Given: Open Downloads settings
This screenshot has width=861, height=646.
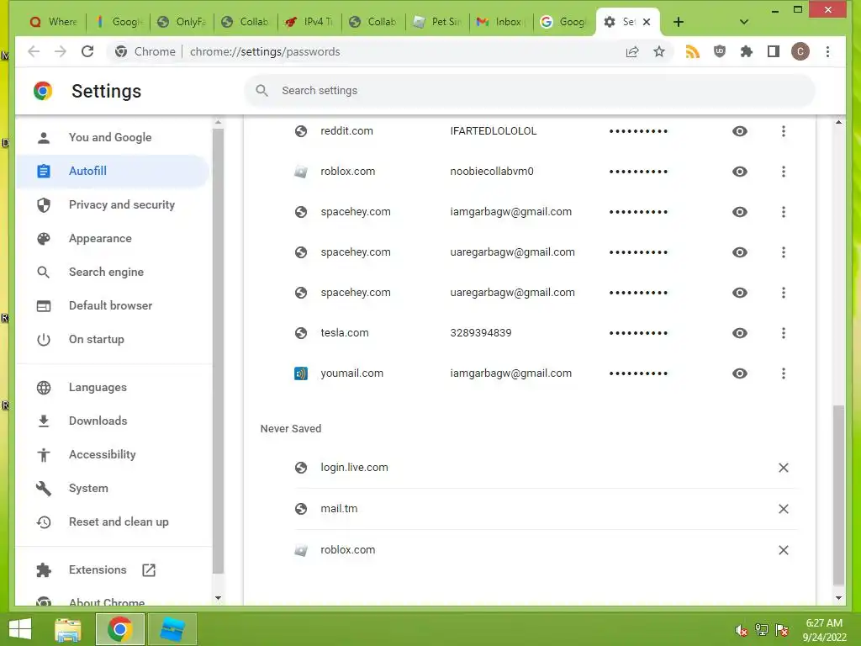Looking at the screenshot, I should (x=113, y=421).
